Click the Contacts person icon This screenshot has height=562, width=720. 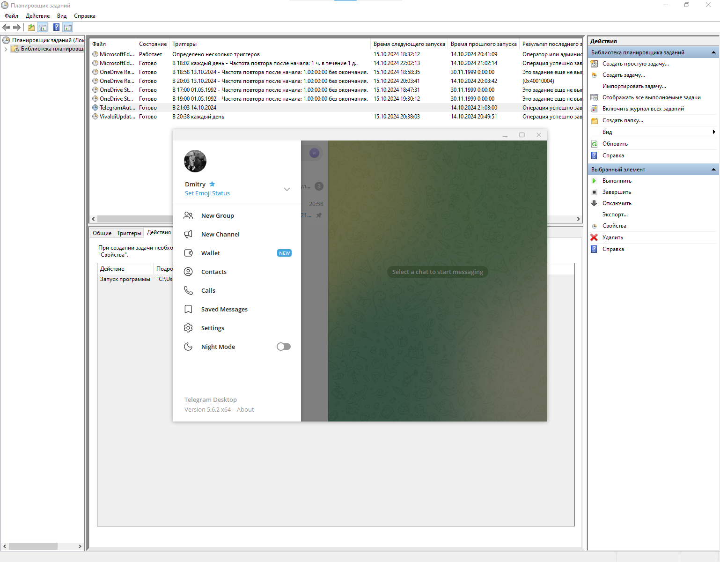pyautogui.click(x=188, y=272)
